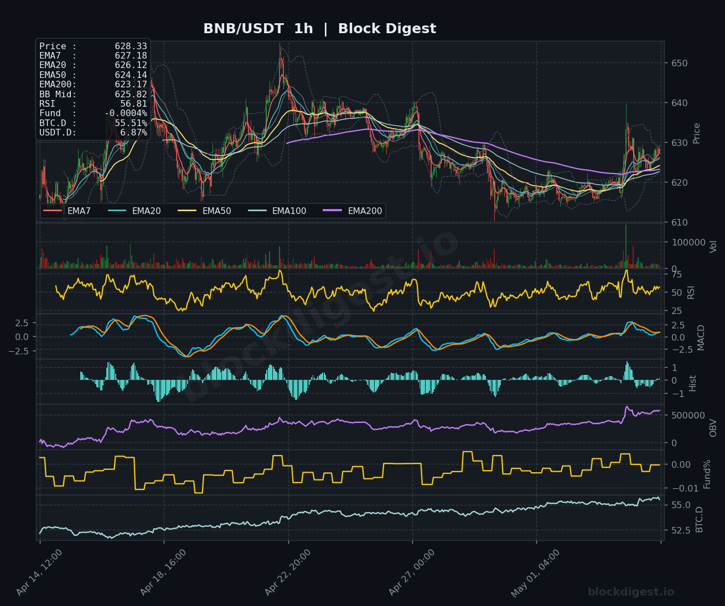Click the 630 price axis label

[x=680, y=143]
